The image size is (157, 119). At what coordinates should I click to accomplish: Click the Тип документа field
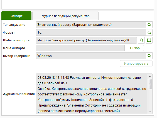pos(91,25)
